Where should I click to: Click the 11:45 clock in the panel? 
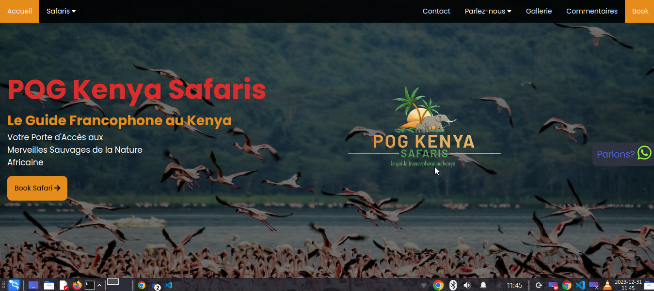[515, 285]
